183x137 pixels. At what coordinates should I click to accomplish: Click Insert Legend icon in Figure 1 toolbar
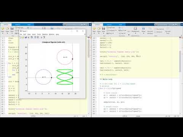[38, 37]
